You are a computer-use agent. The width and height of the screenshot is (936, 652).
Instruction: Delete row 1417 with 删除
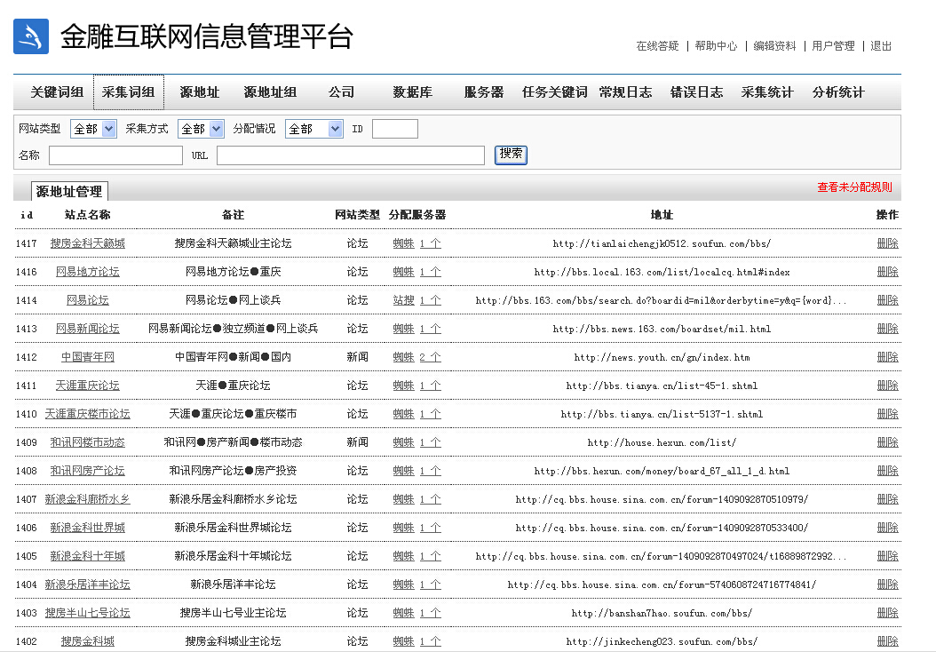pos(888,243)
